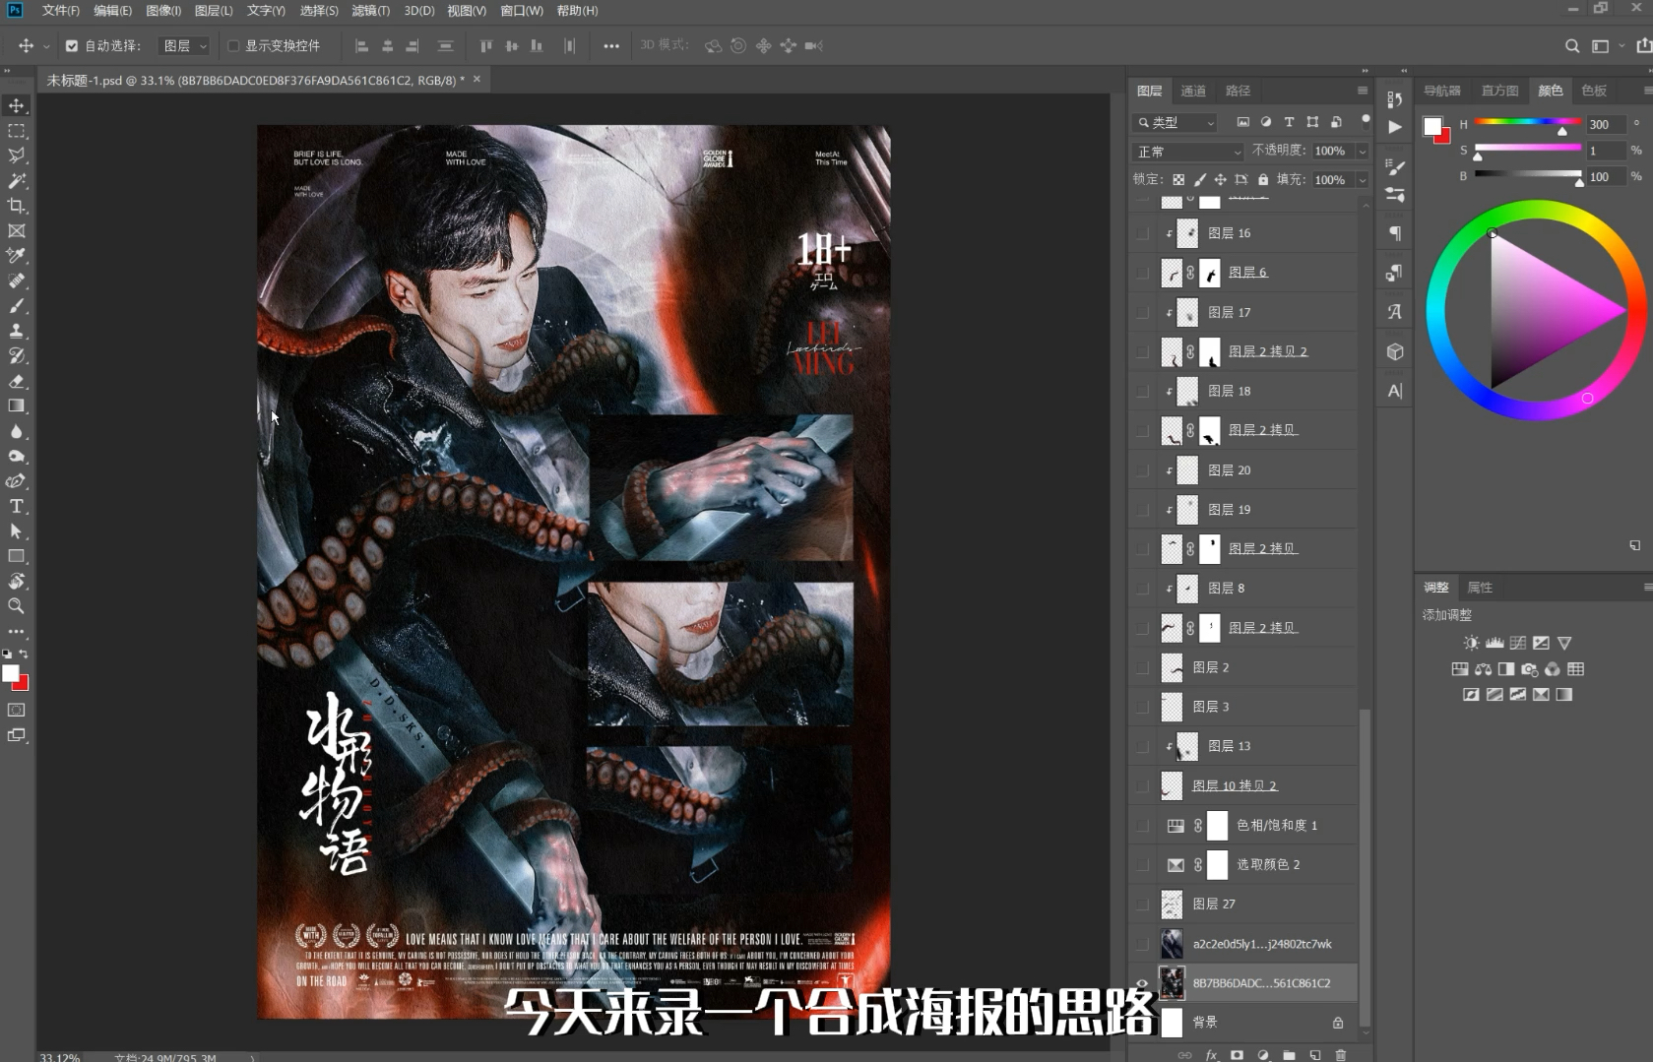Viewport: 1653px width, 1062px height.
Task: Click the align left edges icon
Action: 361,45
